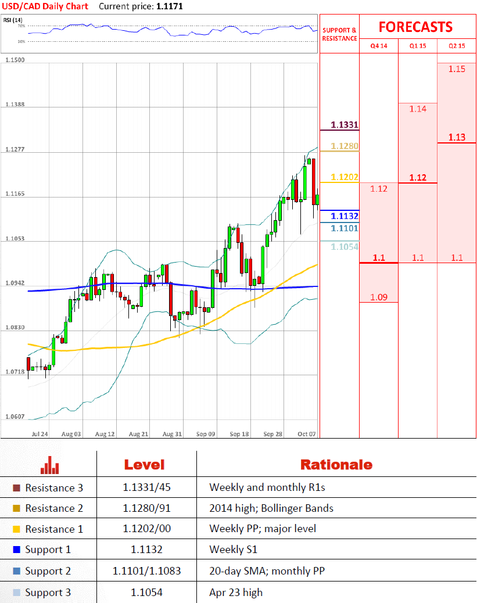Image resolution: width=477 pixels, height=603 pixels.
Task: Click the Resistance 1 yellow swatch
Action: tap(16, 529)
